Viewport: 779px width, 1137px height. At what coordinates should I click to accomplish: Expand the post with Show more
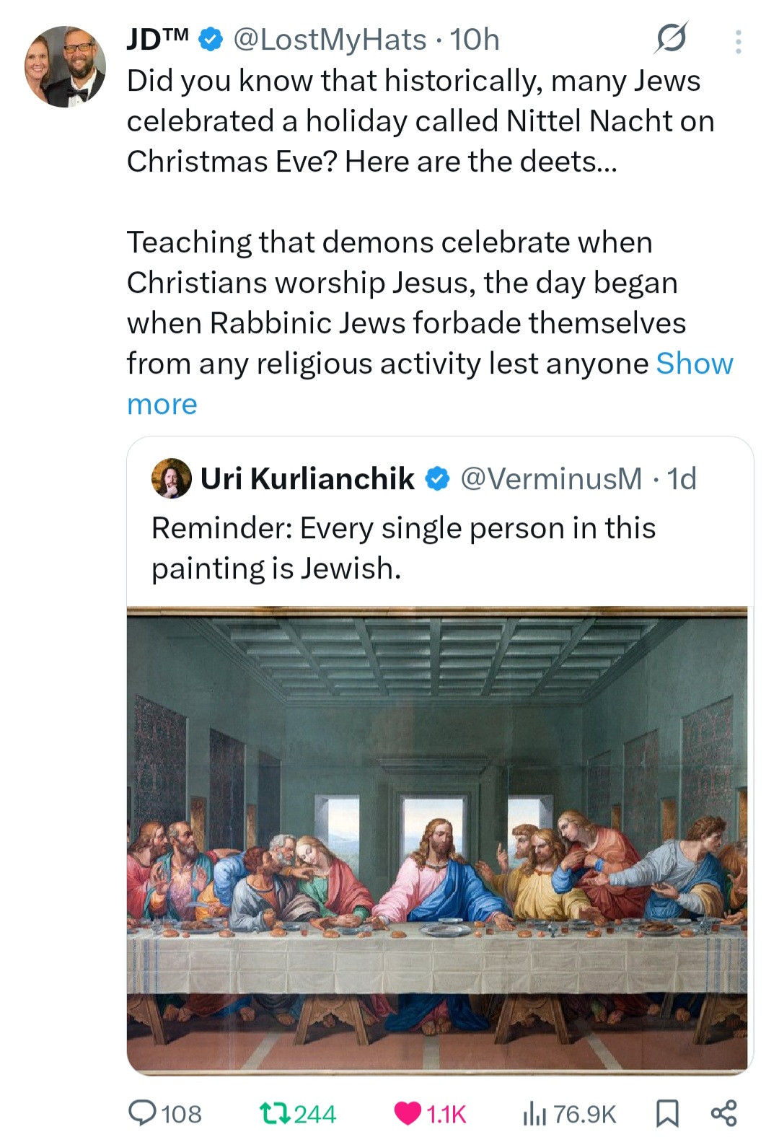pos(693,364)
